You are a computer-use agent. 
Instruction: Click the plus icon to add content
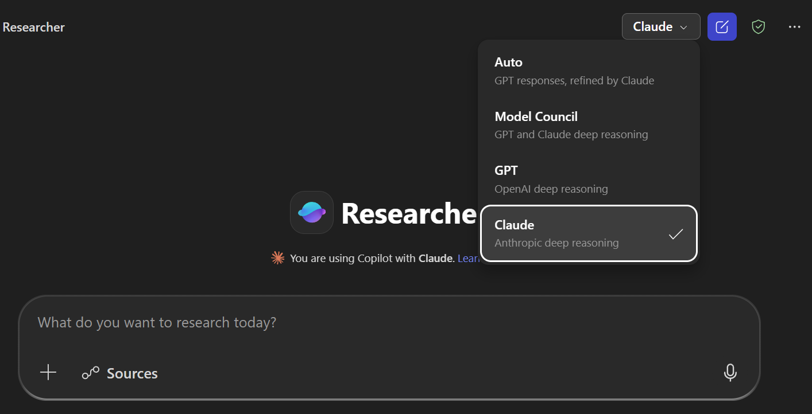(x=48, y=372)
